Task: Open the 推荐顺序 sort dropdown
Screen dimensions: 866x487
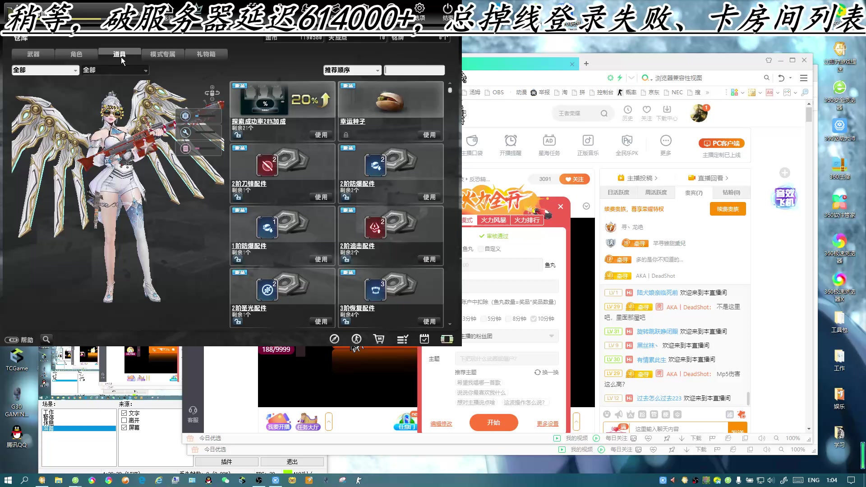Action: pos(353,70)
